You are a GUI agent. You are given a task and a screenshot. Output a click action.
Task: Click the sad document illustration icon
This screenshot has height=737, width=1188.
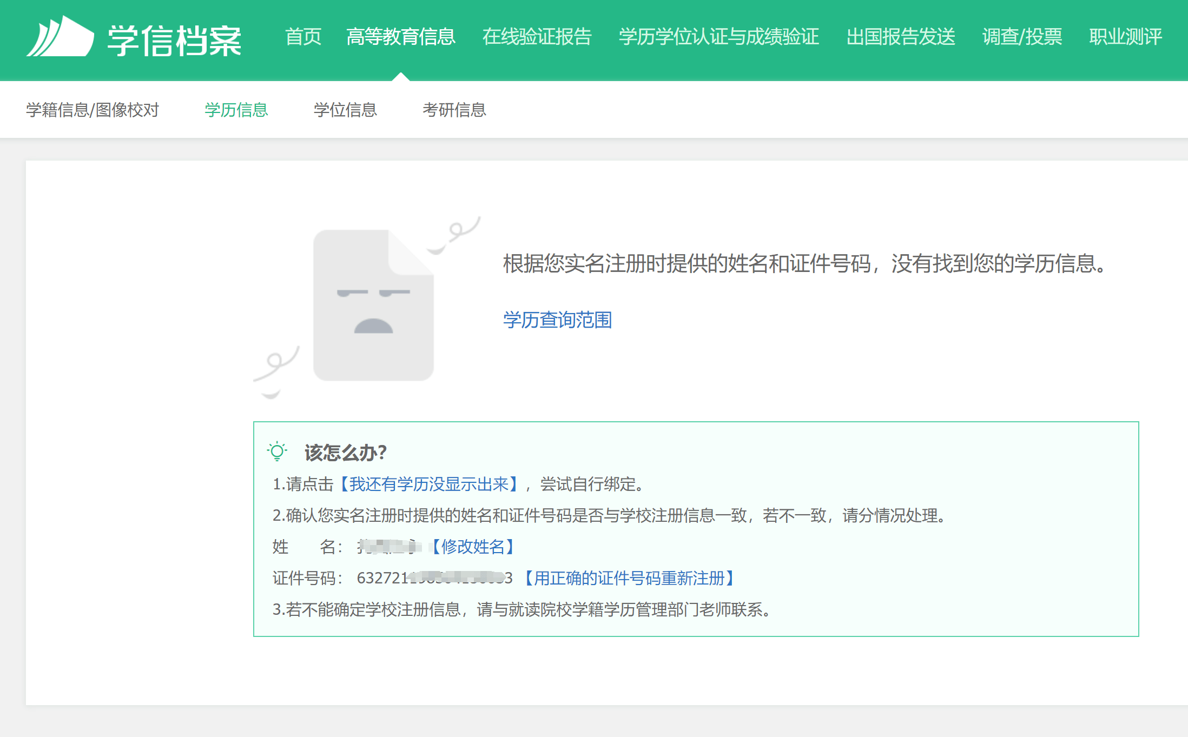373,303
